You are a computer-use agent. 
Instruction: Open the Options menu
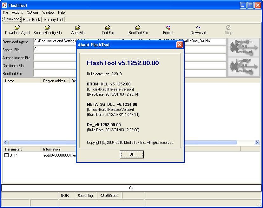[x=33, y=12]
